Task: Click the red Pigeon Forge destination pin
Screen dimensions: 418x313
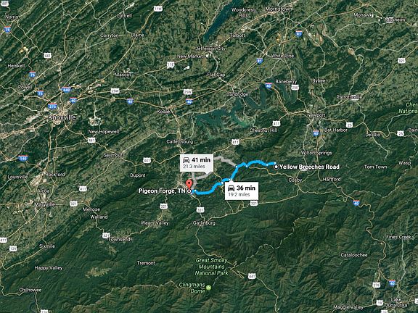Action: 189,185
